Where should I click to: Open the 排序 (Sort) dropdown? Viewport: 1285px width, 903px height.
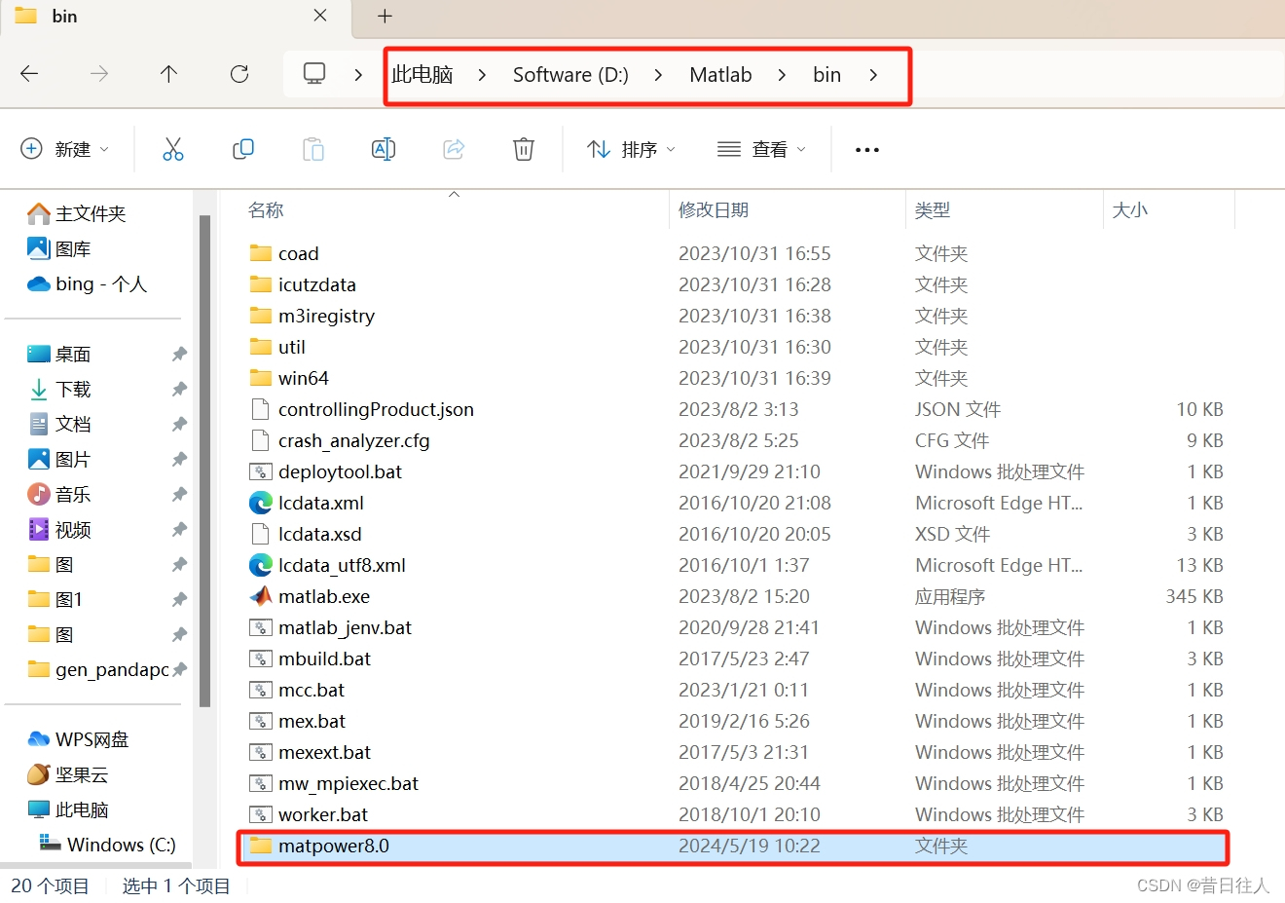click(630, 148)
